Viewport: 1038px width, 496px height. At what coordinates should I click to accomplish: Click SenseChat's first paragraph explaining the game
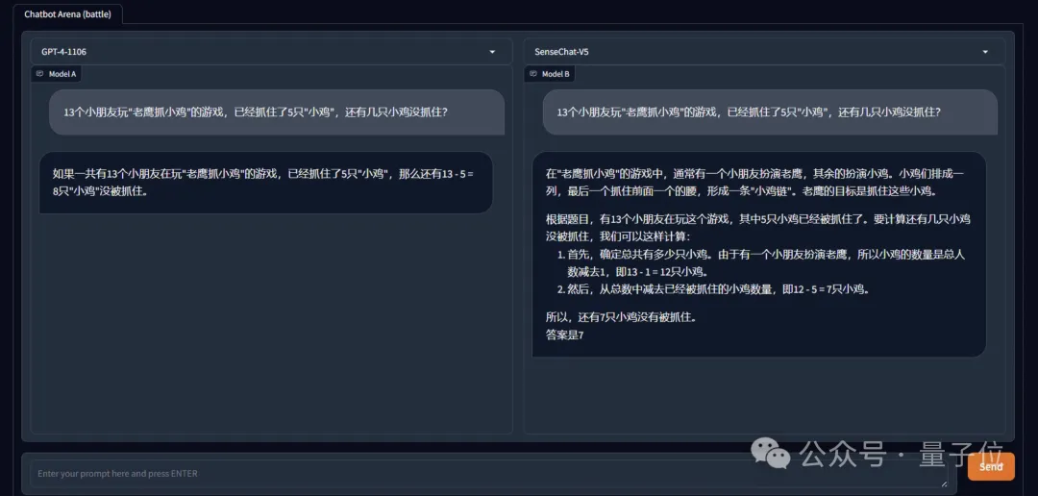(759, 182)
